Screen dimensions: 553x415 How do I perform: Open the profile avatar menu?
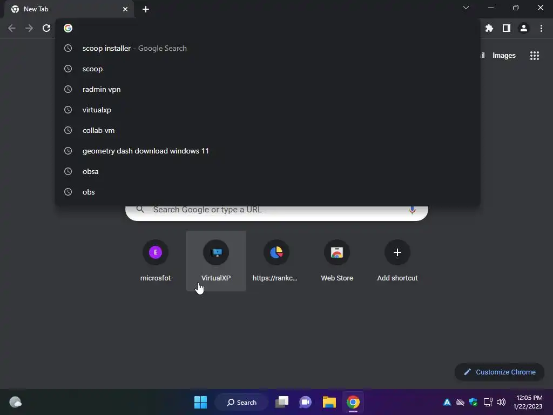pos(524,28)
